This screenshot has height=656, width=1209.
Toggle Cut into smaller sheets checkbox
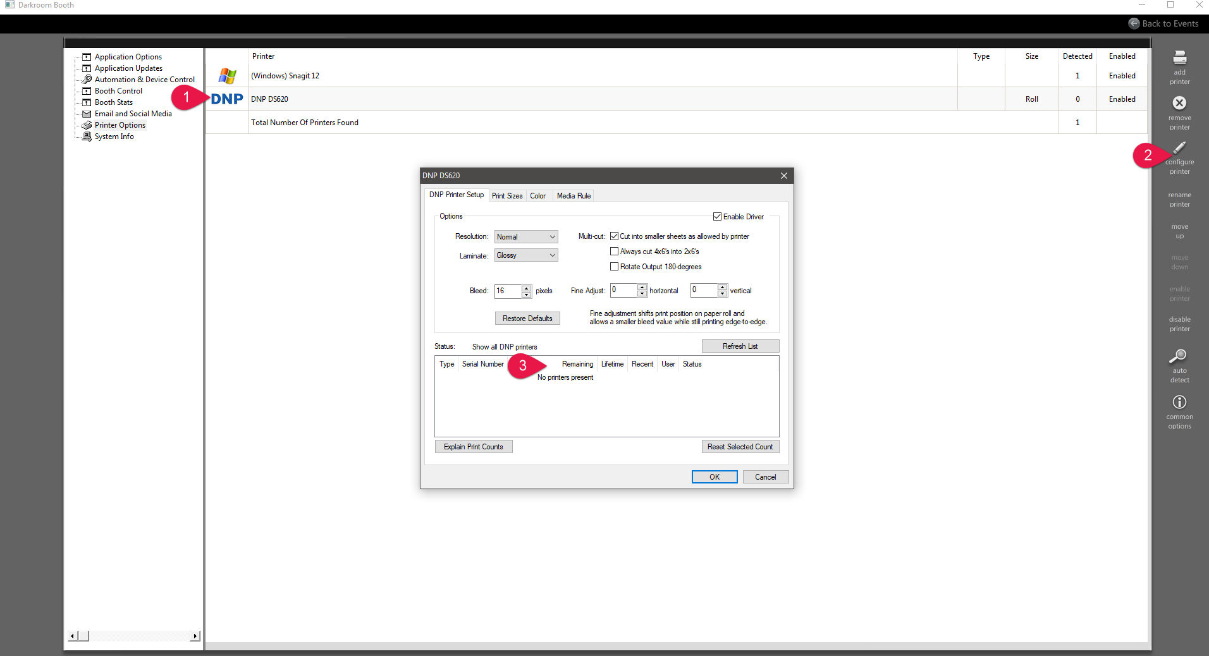click(x=614, y=236)
